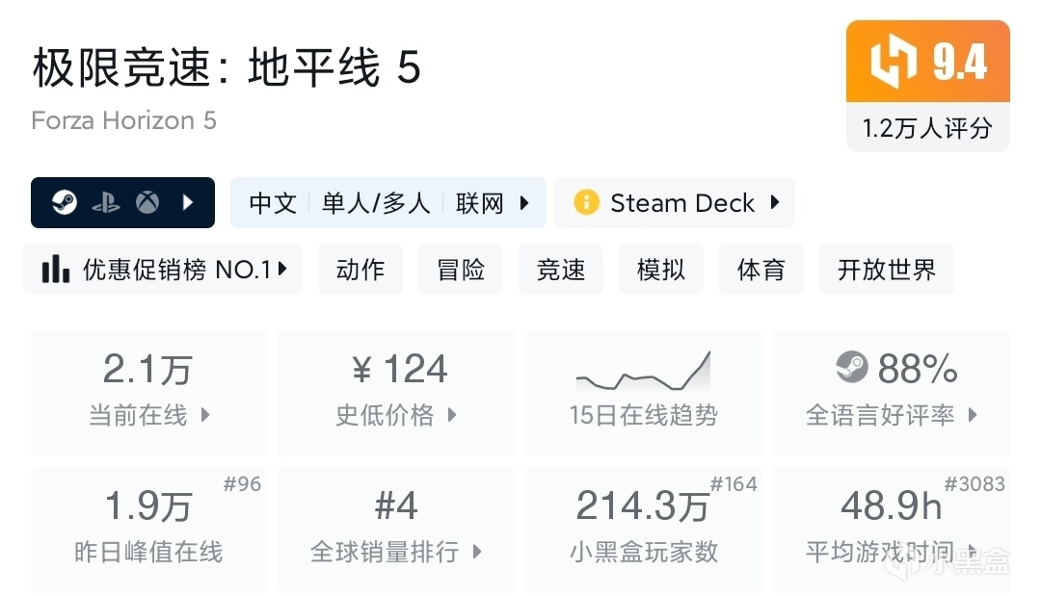This screenshot has height=596, width=1041.
Task: Open the 15日在线趋势 trend chart
Action: click(x=643, y=393)
